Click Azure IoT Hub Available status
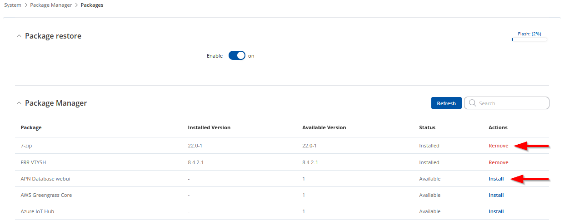 point(429,211)
